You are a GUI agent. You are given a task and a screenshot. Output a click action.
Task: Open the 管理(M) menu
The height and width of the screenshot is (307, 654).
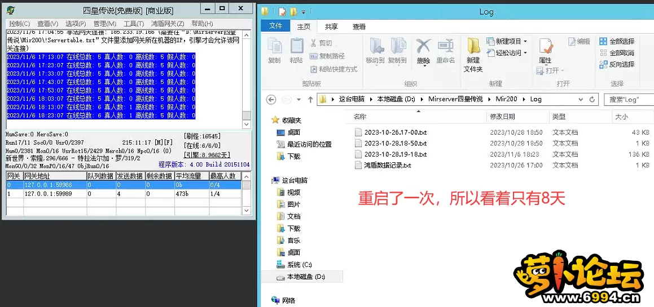point(105,24)
